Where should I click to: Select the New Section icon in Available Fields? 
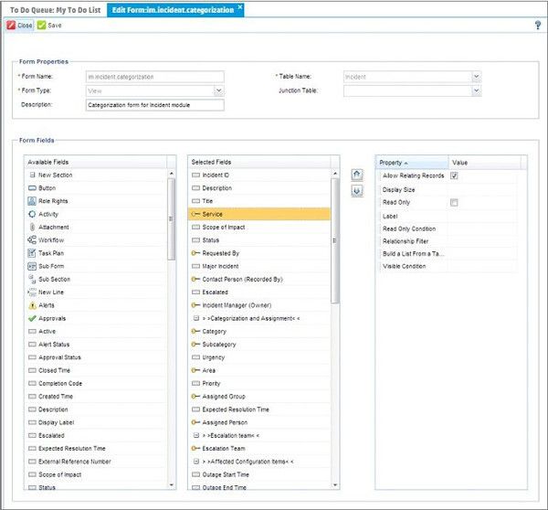(32, 175)
